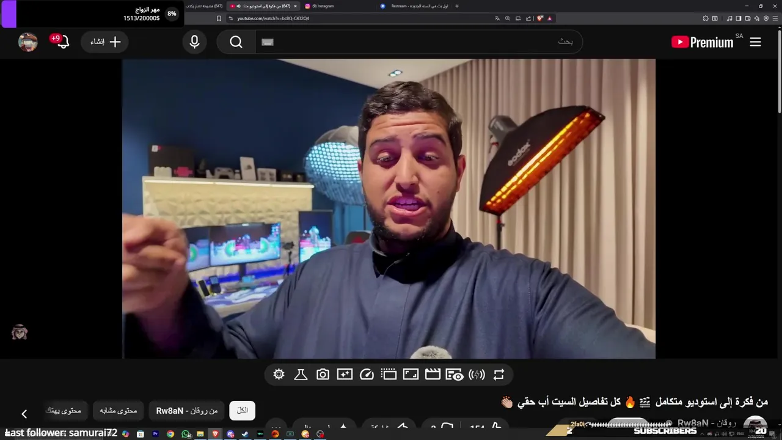Click the translate page icon in address bar

[x=497, y=18]
